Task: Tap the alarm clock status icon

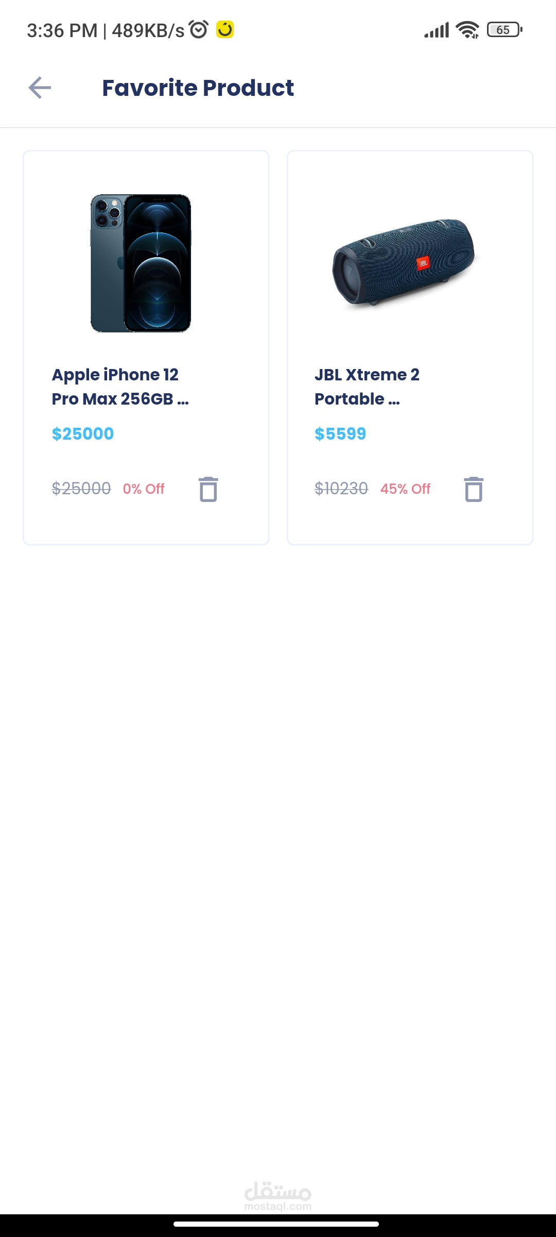Action: pyautogui.click(x=199, y=30)
